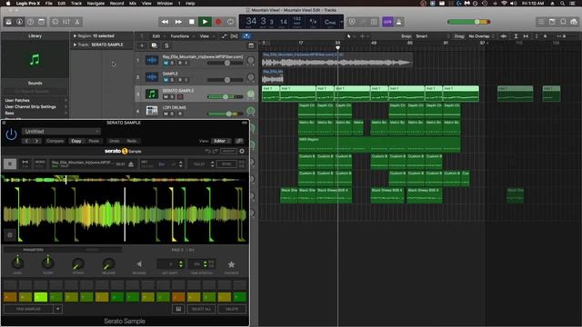Open the Note Pads button
This screenshot has width=582, height=327.
click(x=552, y=22)
